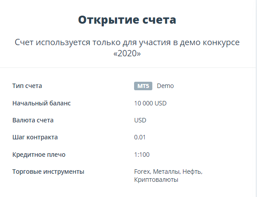Click the word 'конкурсе' in subtitle
The height and width of the screenshot is (197, 257).
(221, 42)
